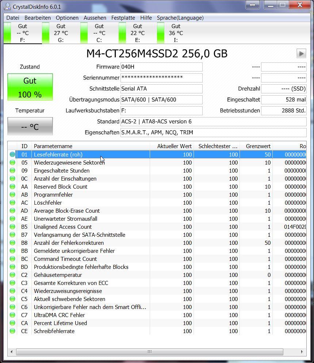Open the Festplatte menu
Viewport: 314px width, 363px height.
(x=123, y=18)
